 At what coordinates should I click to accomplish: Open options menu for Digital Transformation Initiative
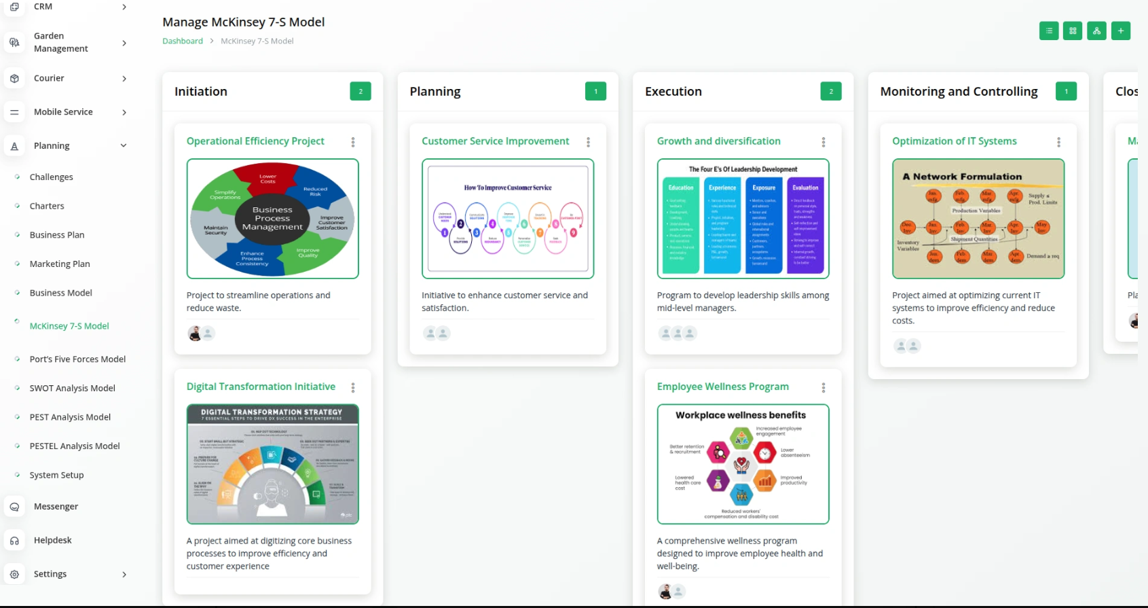click(353, 387)
